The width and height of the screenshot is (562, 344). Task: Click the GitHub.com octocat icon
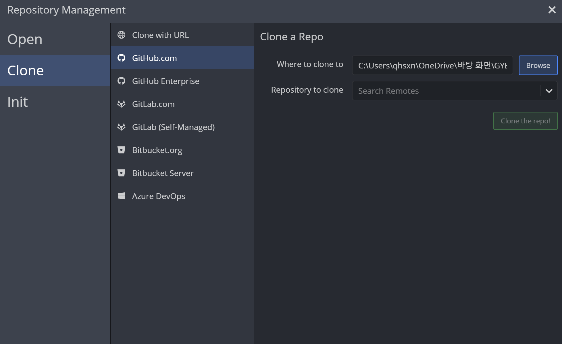pos(121,58)
